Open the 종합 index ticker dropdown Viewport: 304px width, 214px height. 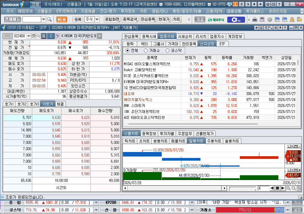pos(96,203)
